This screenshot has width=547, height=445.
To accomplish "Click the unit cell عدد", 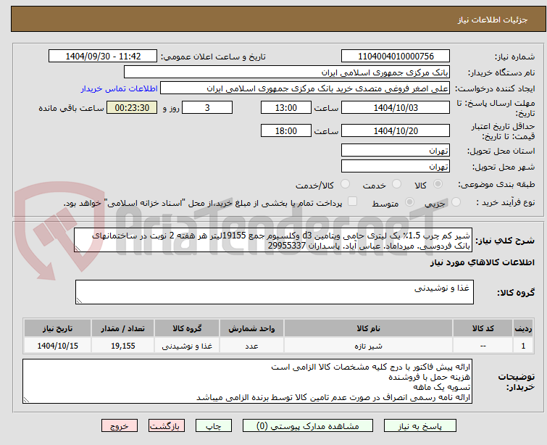I will pos(251,346).
